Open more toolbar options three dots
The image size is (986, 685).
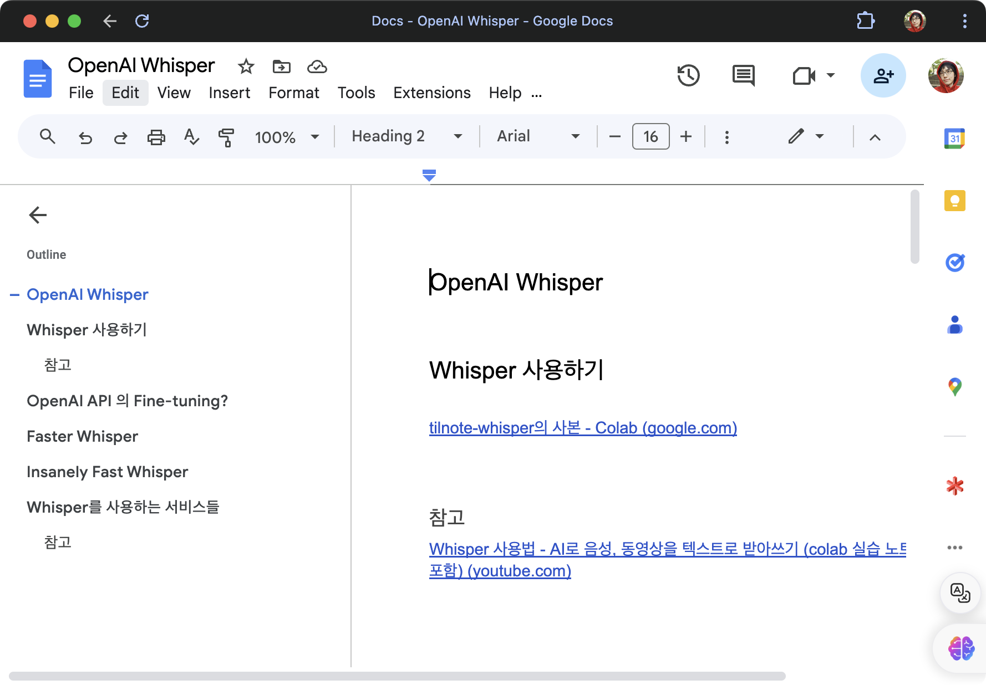726,137
